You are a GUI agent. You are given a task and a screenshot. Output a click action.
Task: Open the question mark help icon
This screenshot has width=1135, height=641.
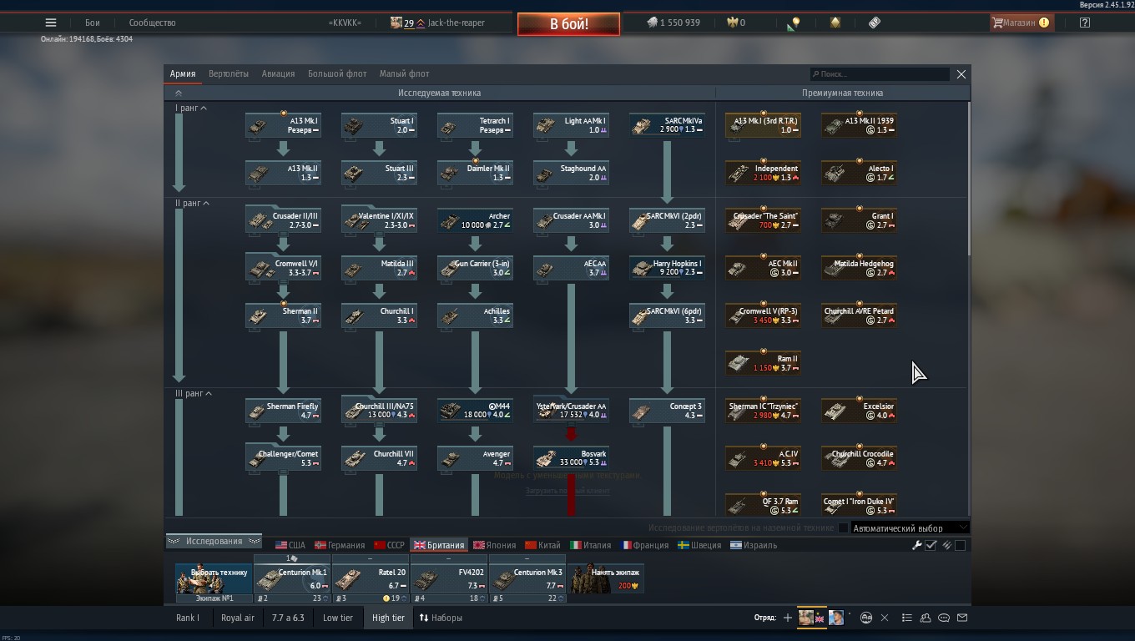(x=1084, y=23)
